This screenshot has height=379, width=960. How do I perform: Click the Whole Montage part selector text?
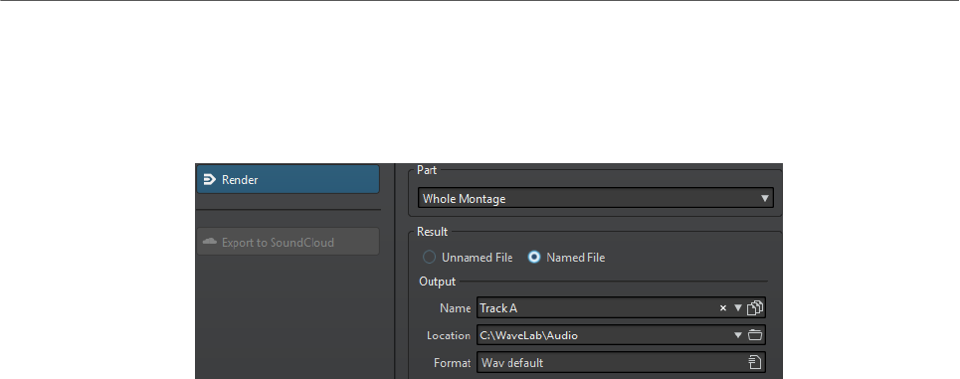tap(464, 199)
